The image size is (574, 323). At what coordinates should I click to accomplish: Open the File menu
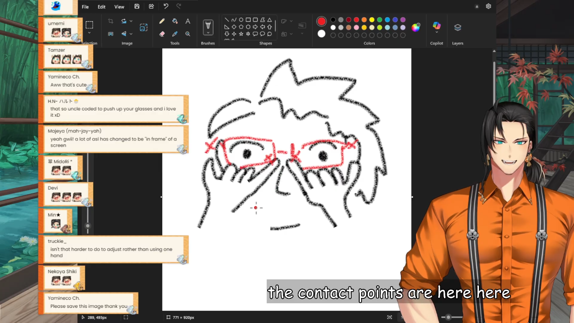pyautogui.click(x=85, y=7)
